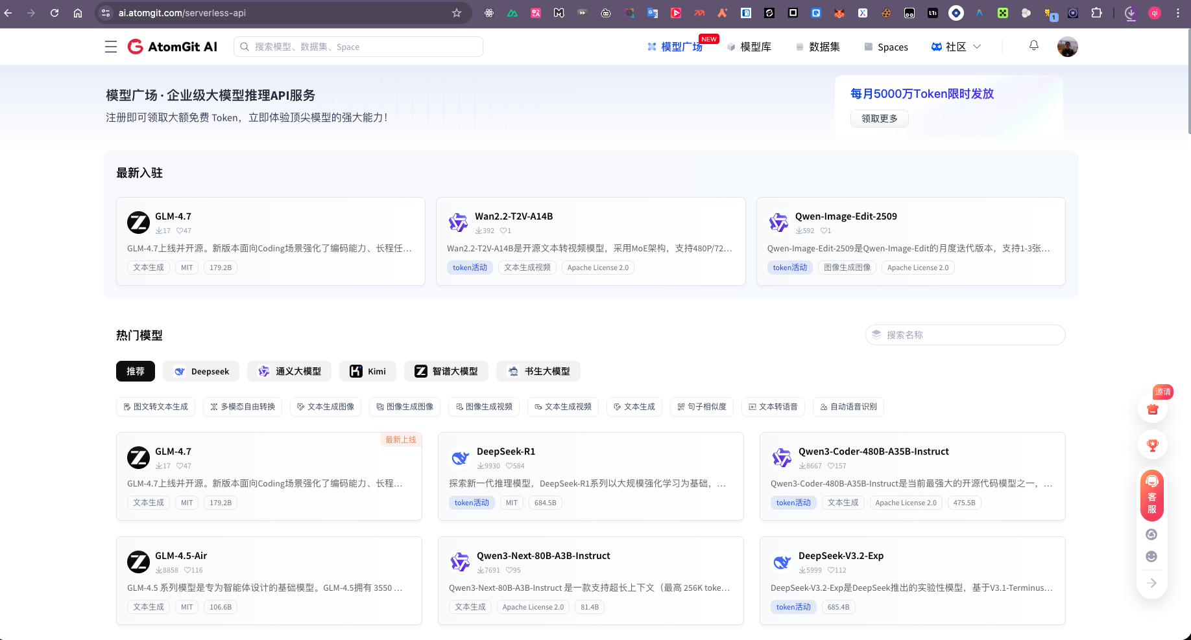Toggle the 文本生成 filter chip in filter row

634,407
